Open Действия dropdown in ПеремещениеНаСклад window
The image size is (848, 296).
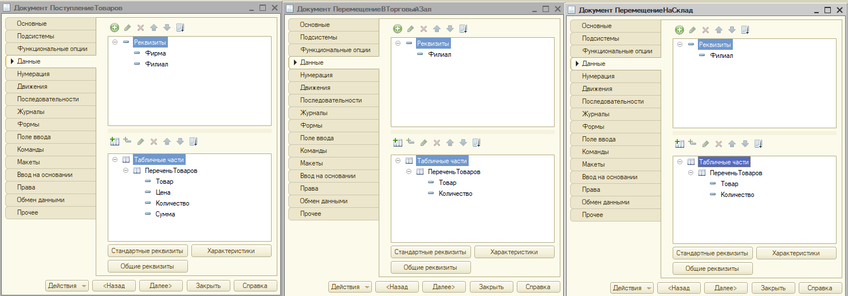(632, 288)
